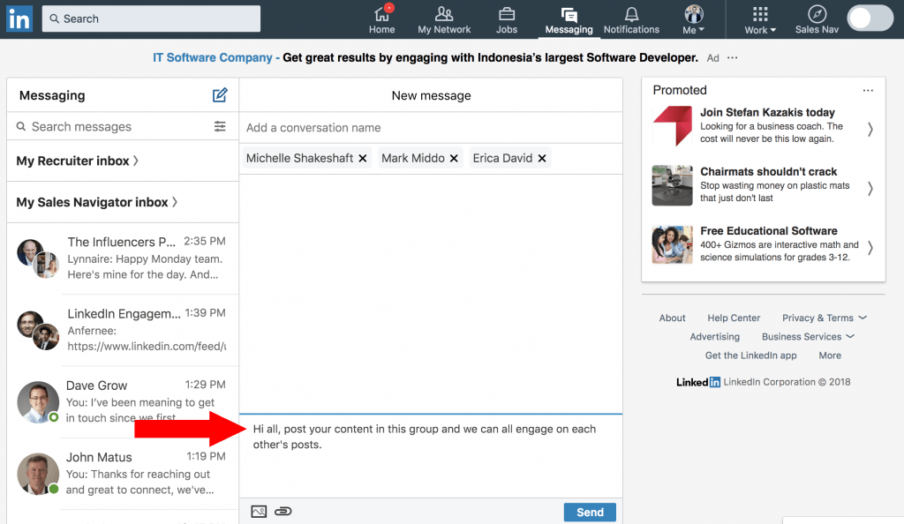Click the LinkedIn logo

pos(19,19)
